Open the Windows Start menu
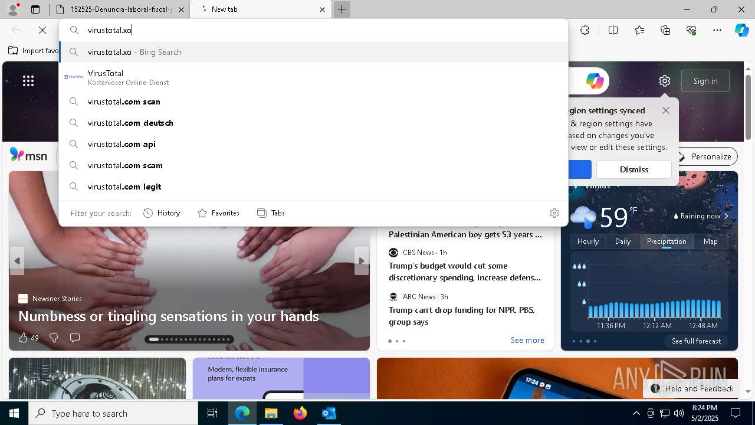The width and height of the screenshot is (755, 425). pyautogui.click(x=14, y=413)
